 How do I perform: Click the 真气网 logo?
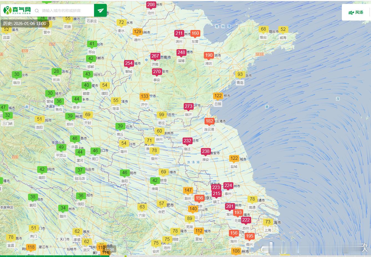(17, 11)
